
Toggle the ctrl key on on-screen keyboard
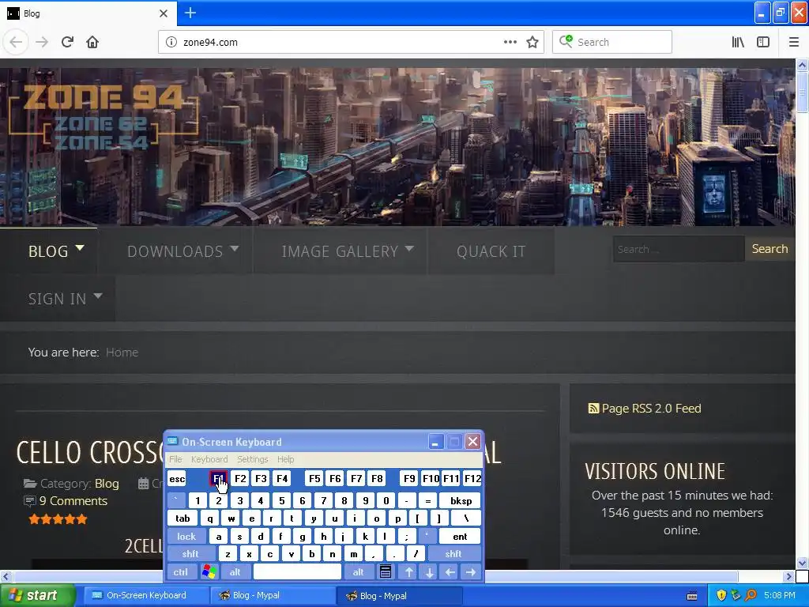181,572
